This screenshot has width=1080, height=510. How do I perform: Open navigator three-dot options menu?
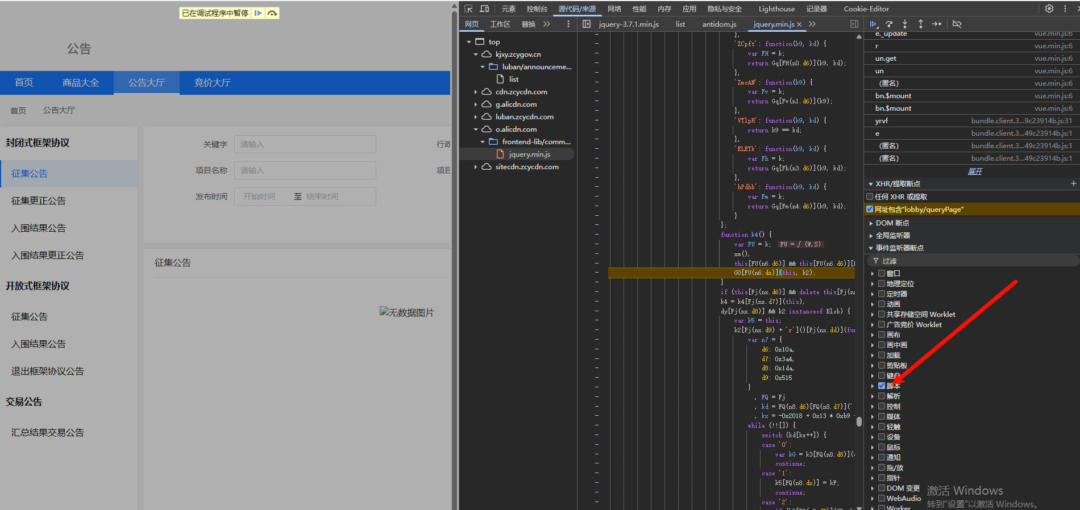[568, 24]
